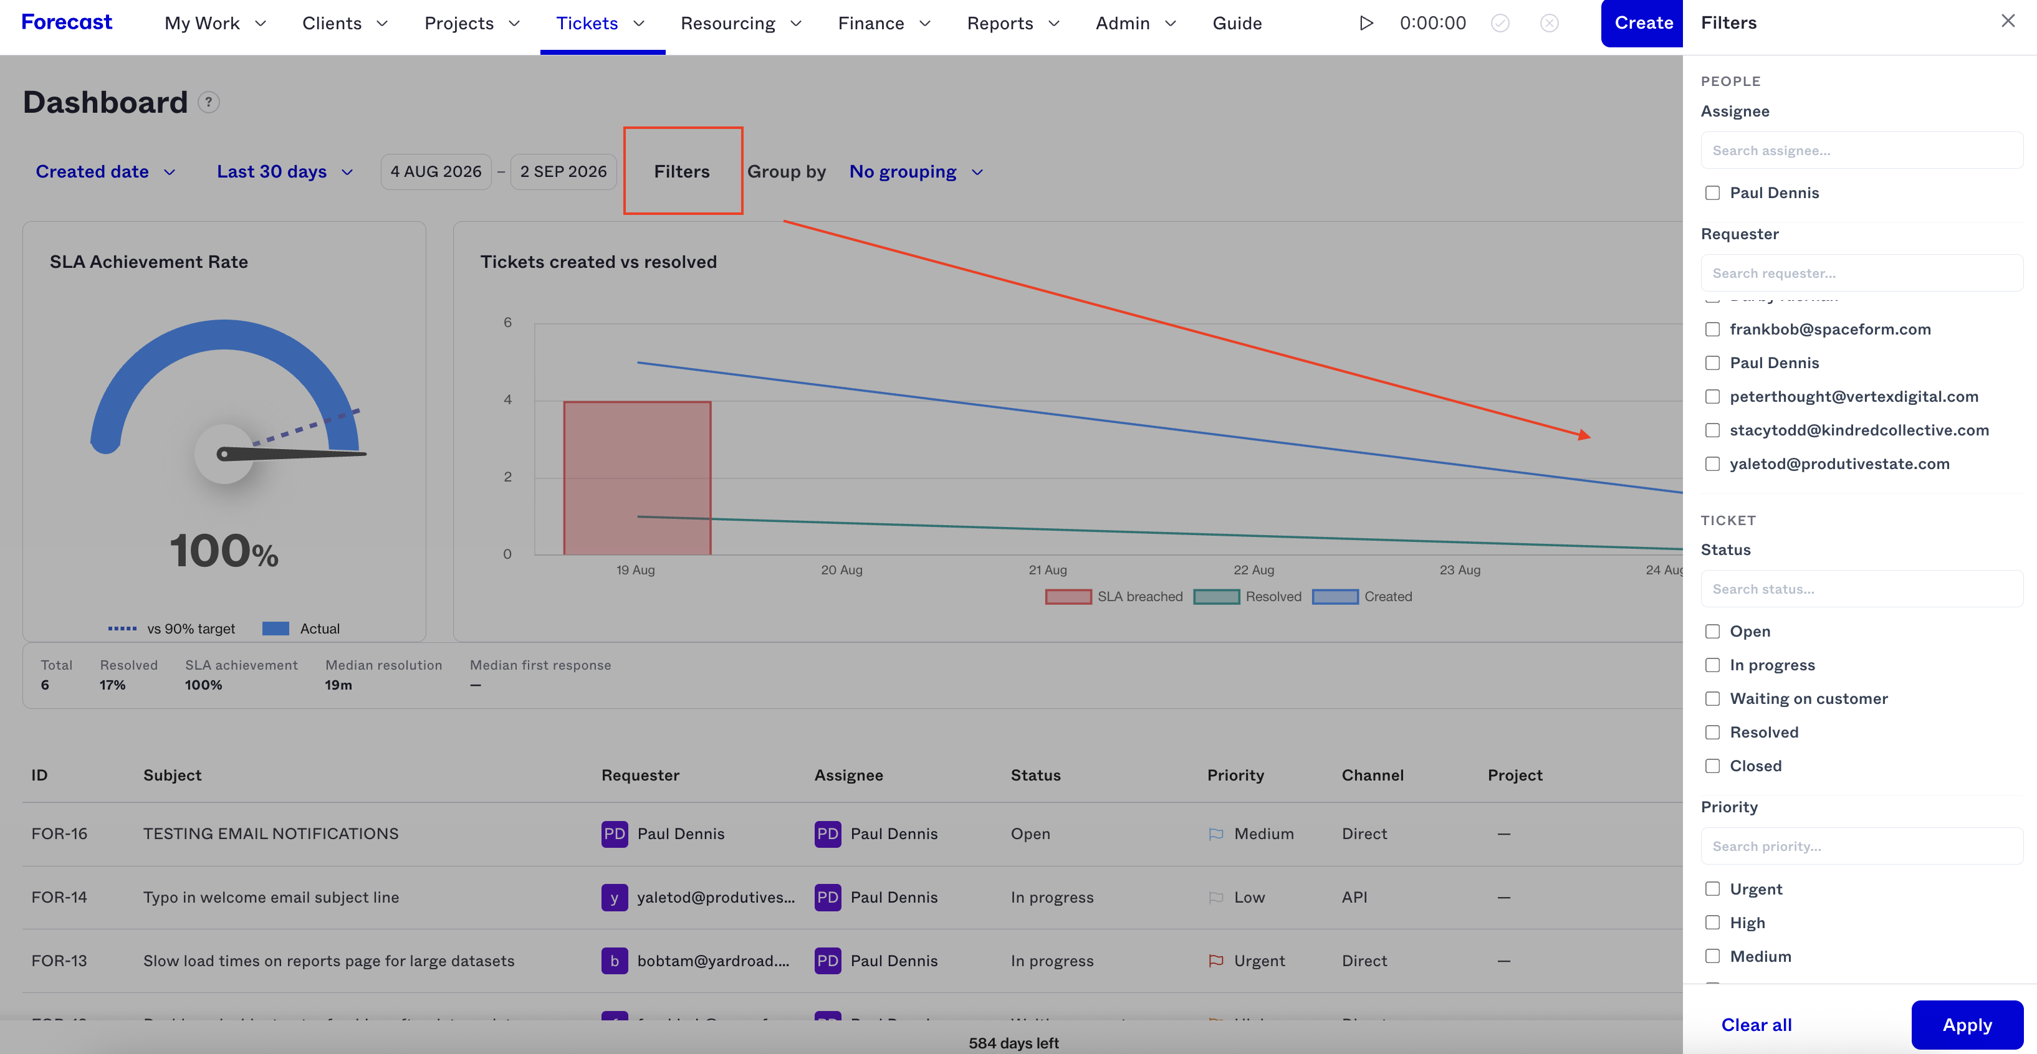Click the Forecast logo
The height and width of the screenshot is (1054, 2037).
point(67,22)
